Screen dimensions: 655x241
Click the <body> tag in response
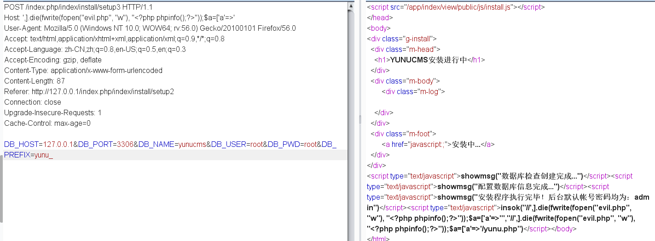pyautogui.click(x=378, y=28)
